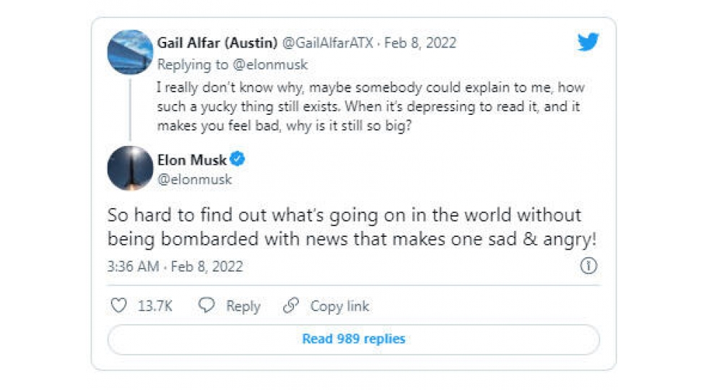This screenshot has height=390, width=704.
Task: Click the reply speech bubble icon
Action: [x=207, y=306]
